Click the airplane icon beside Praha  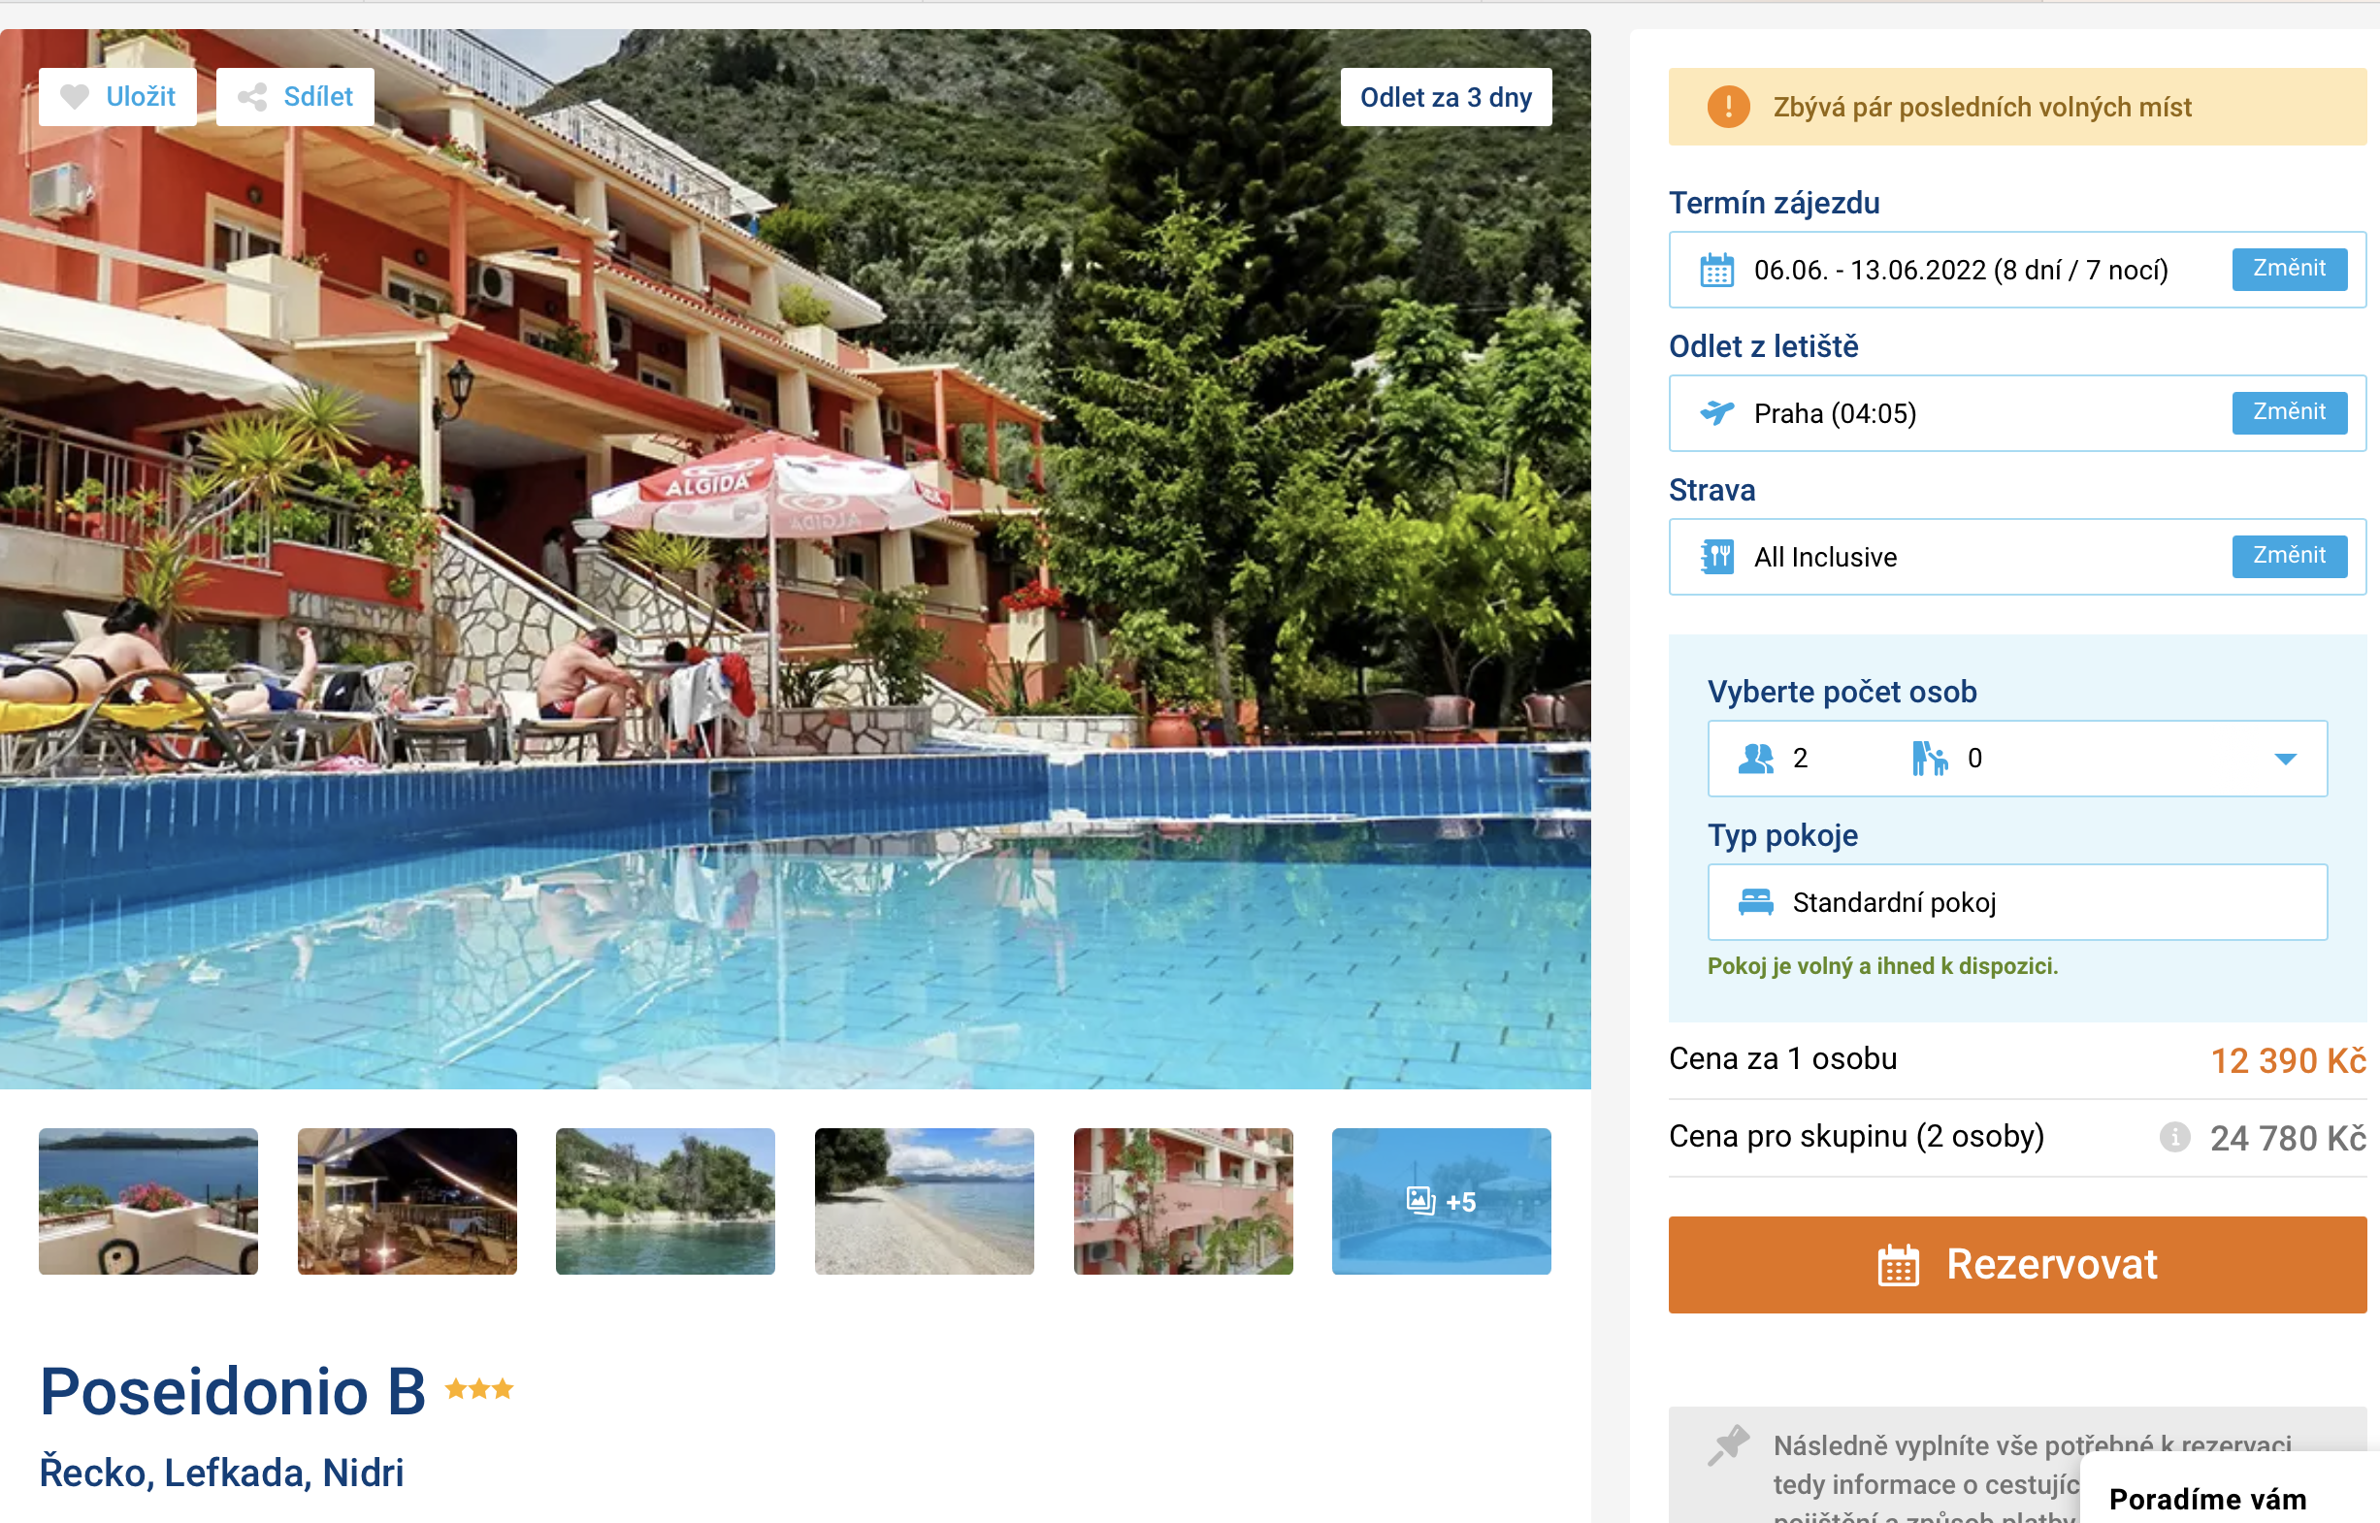click(1716, 412)
